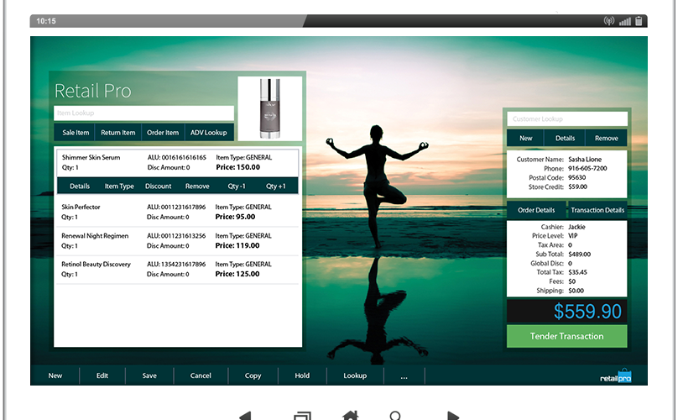Click Save in the bottom menu bar
The height and width of the screenshot is (420, 678).
(x=149, y=375)
